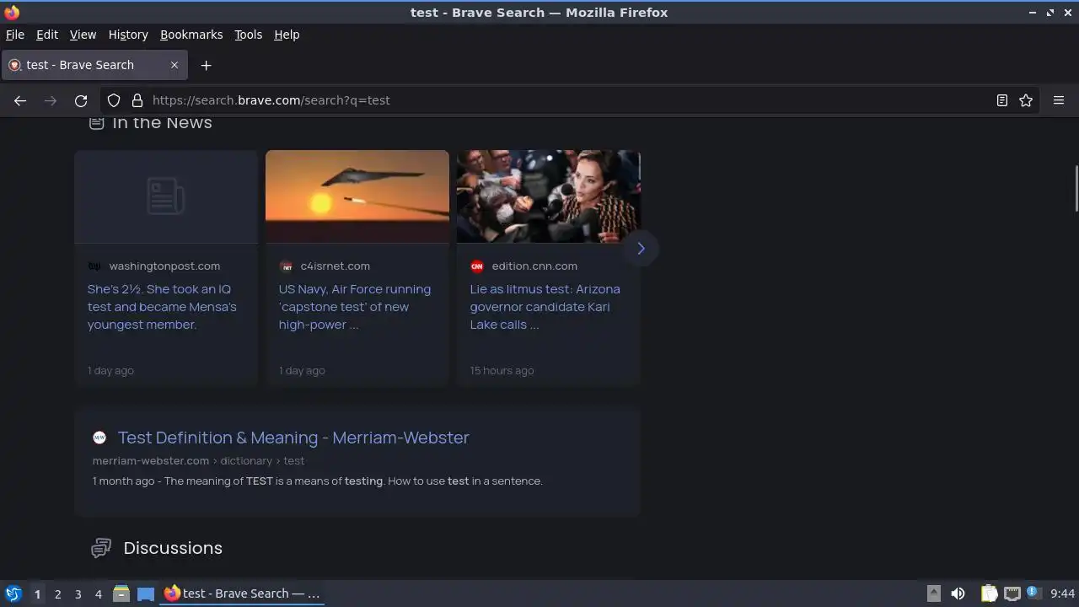Click c4isrnet.com source label
The image size is (1079, 607).
point(336,266)
